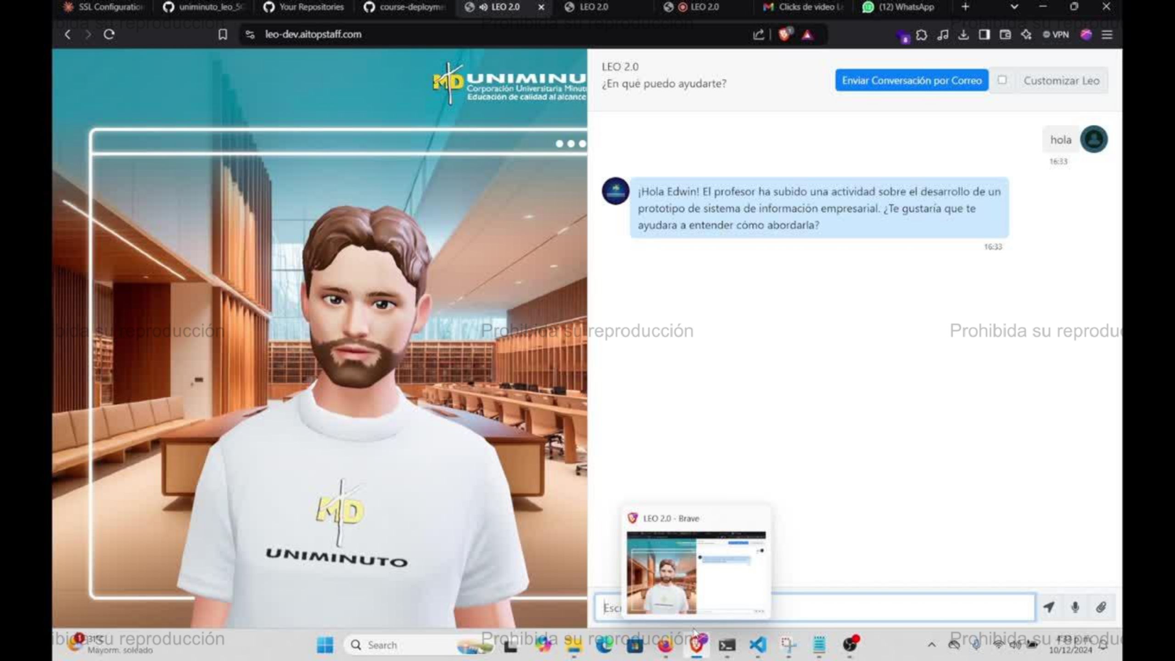
Task: Close the active LEO 2.0 tab
Action: coord(542,7)
